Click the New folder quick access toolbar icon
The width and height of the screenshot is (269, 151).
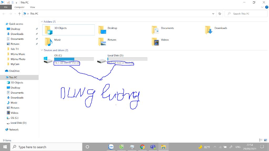tap(13, 2)
